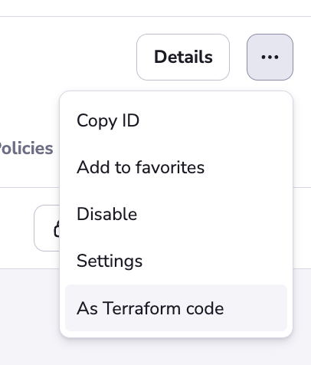
Task: Open Settings from the context menu
Action: [176, 261]
